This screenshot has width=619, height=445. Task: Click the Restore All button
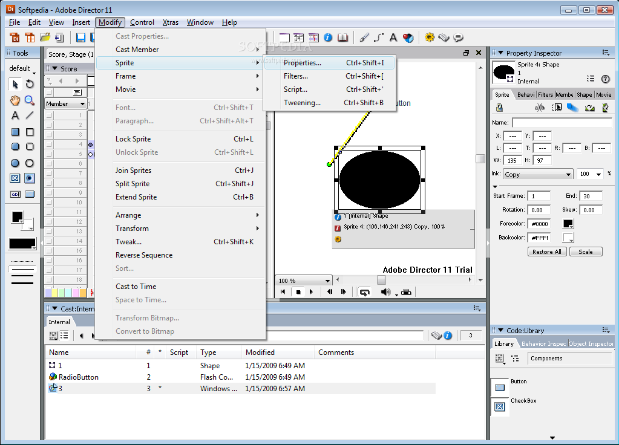[547, 252]
